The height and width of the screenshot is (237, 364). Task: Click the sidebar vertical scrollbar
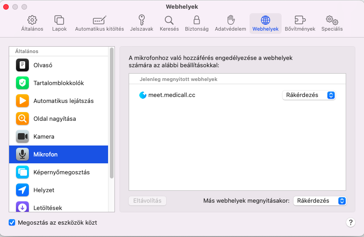(112, 113)
